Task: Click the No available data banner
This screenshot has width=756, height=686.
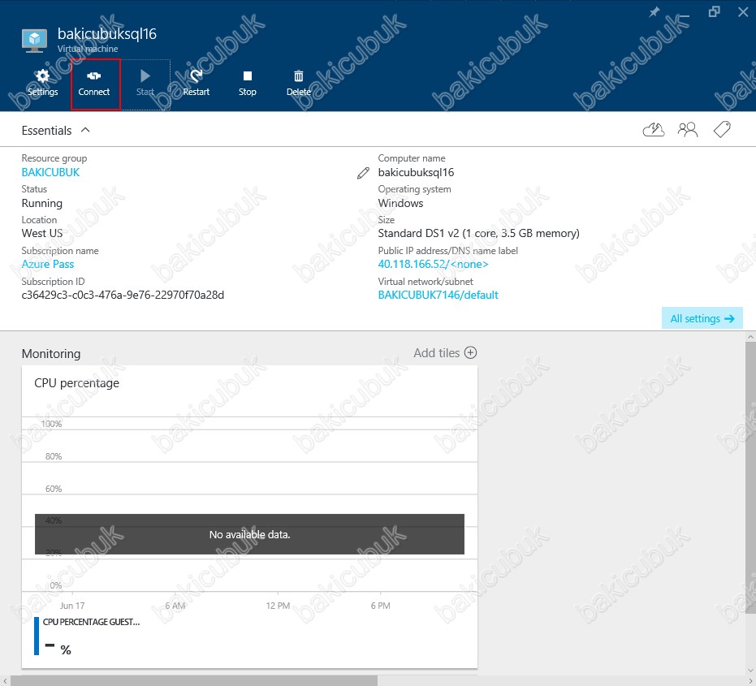Action: 249,534
